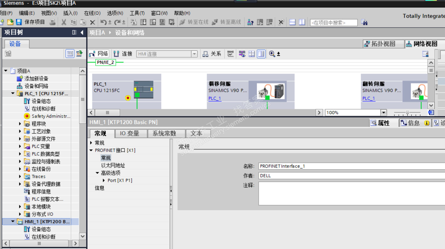Split the editor space vertically
The width and height of the screenshot is (445, 249).
tap(302, 22)
